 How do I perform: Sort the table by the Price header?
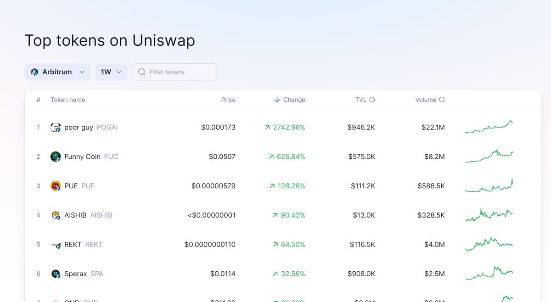[x=228, y=100]
